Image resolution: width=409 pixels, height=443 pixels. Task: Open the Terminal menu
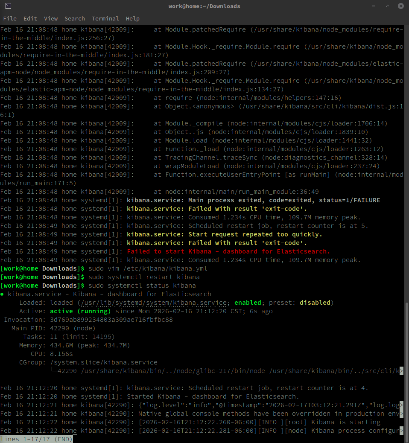tap(105, 19)
